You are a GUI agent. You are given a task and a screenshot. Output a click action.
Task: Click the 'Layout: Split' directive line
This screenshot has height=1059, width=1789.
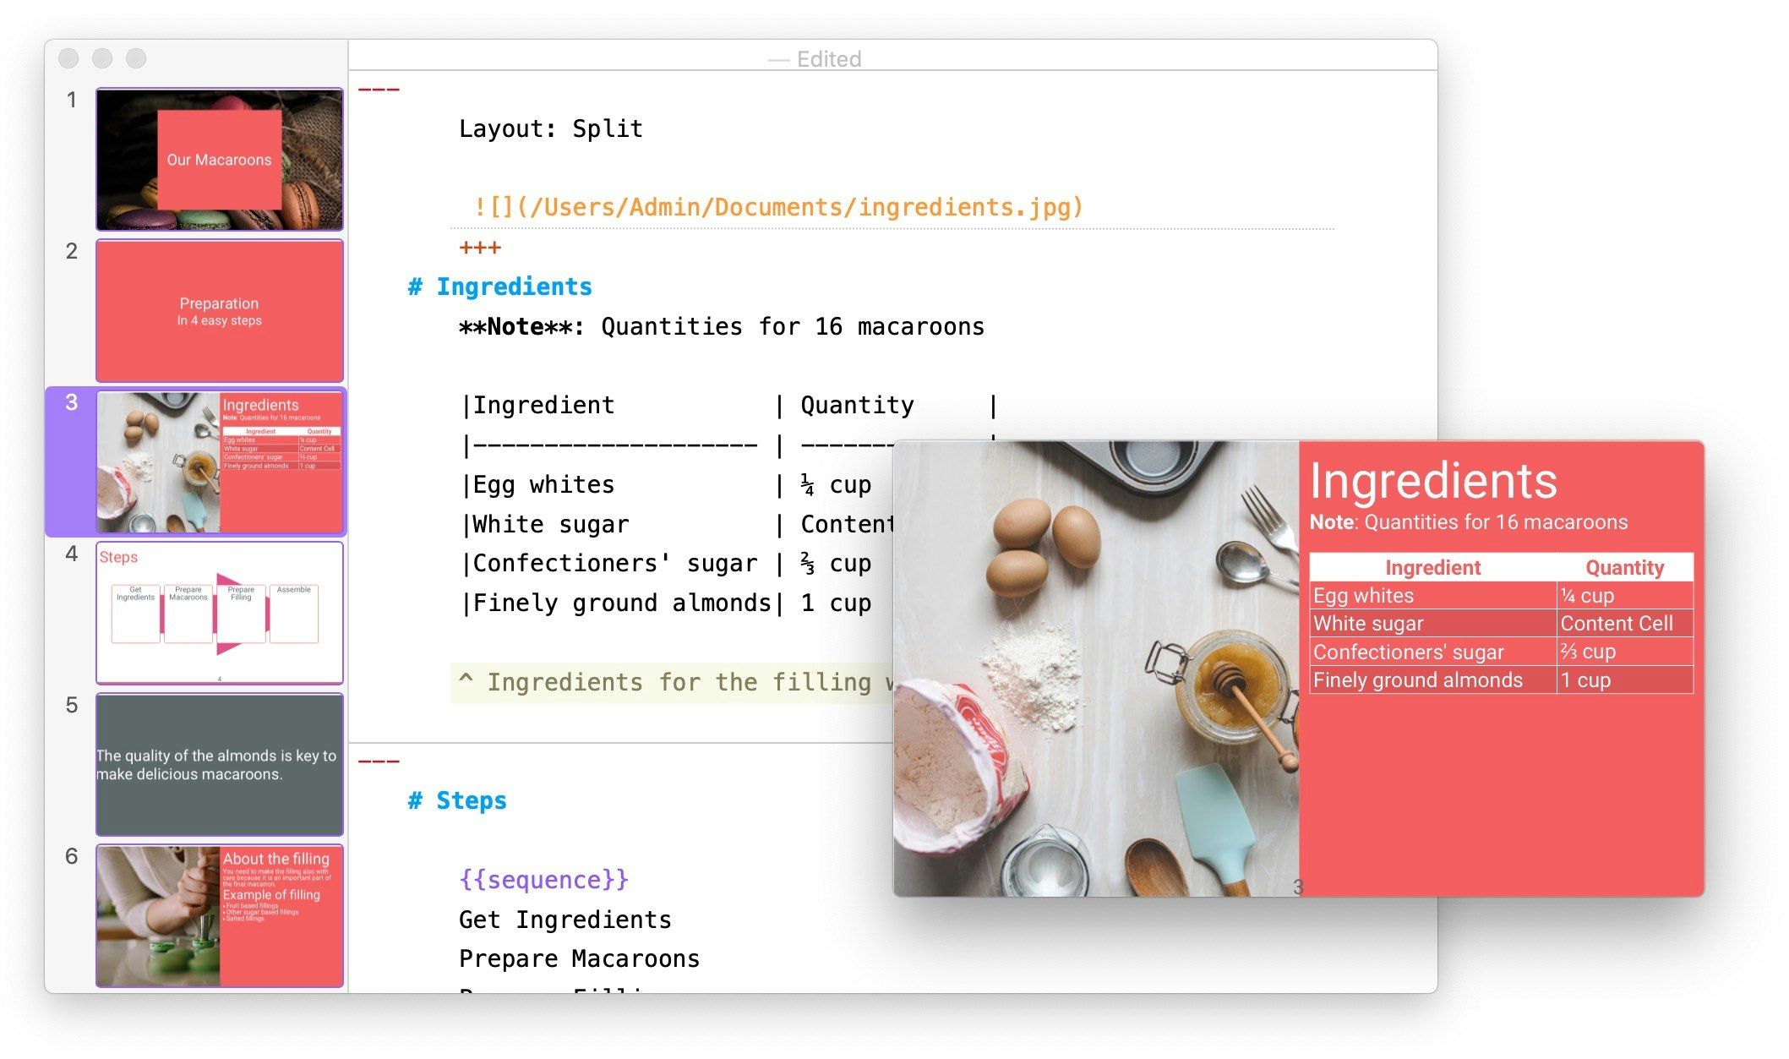pos(549,128)
